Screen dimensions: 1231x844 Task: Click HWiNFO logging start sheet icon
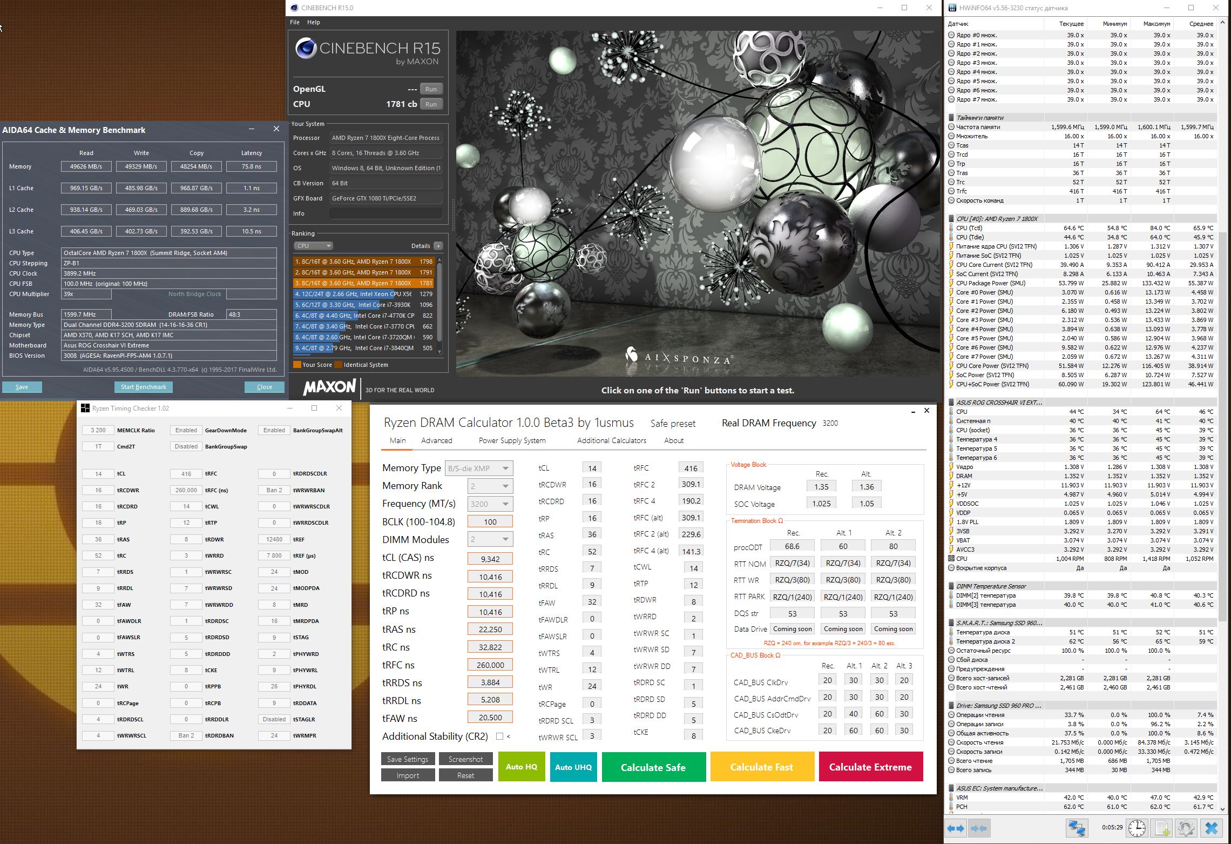point(1162,828)
